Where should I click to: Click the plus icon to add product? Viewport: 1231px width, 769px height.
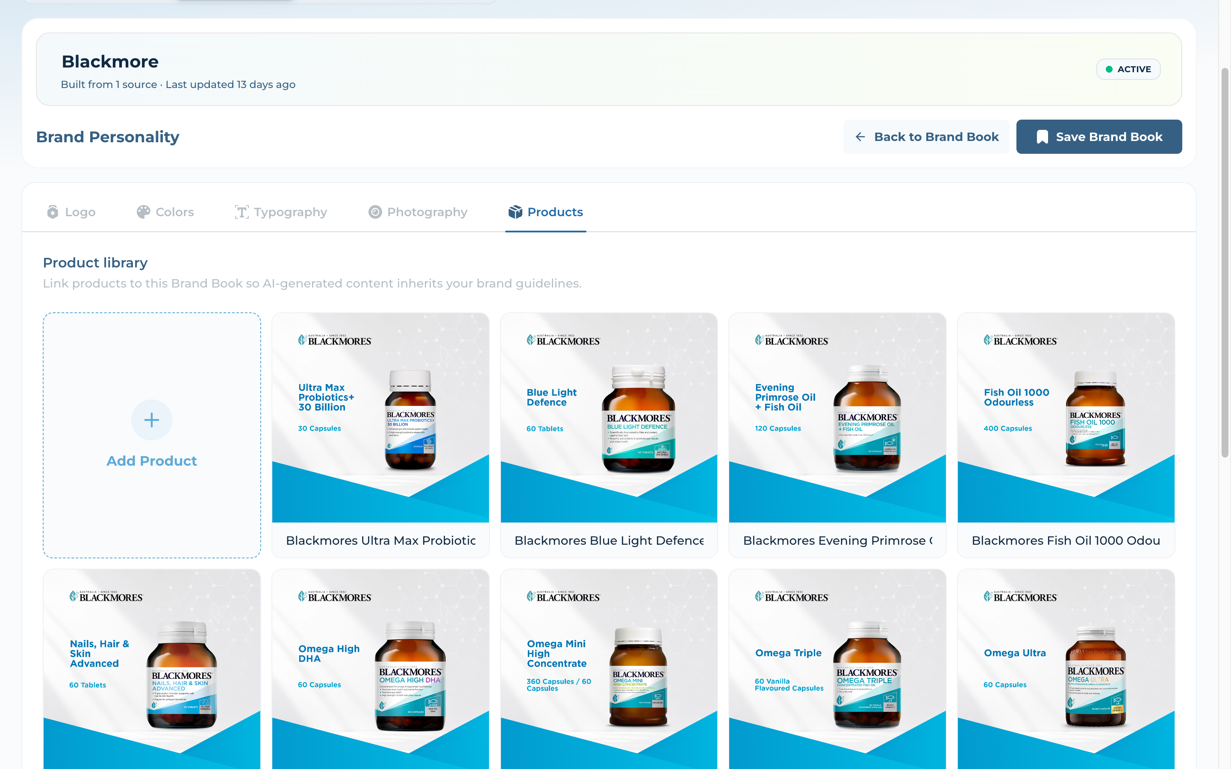click(x=152, y=420)
